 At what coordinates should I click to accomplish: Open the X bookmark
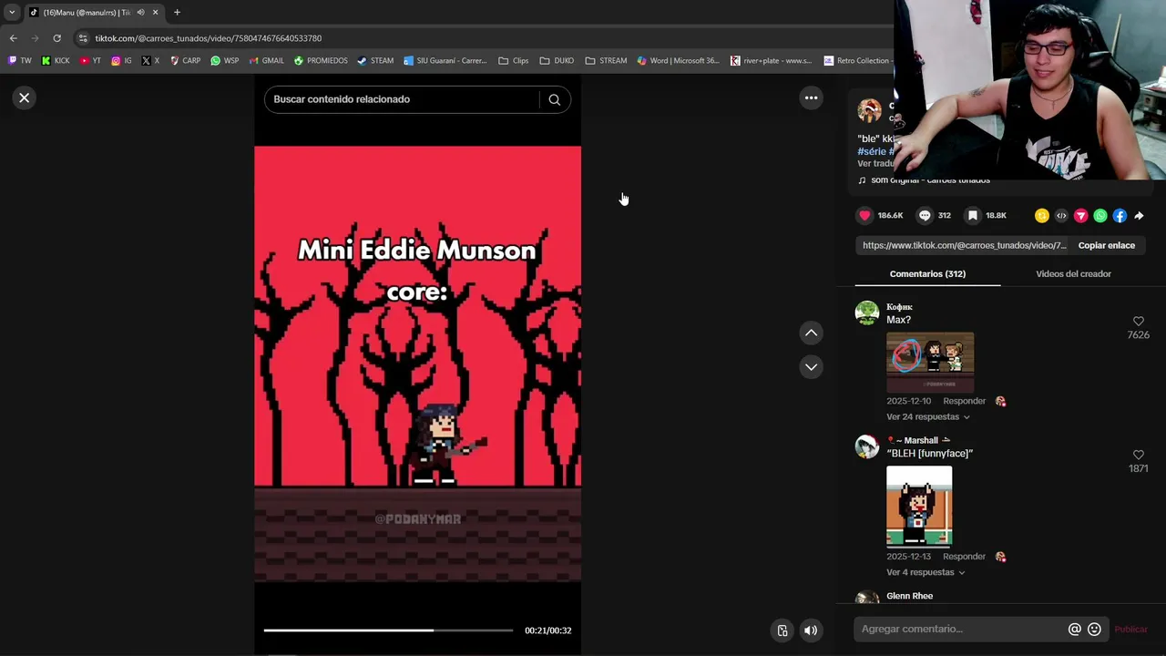pyautogui.click(x=150, y=61)
